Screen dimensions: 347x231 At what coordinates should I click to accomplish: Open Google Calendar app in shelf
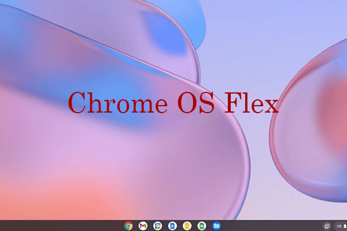click(x=157, y=226)
